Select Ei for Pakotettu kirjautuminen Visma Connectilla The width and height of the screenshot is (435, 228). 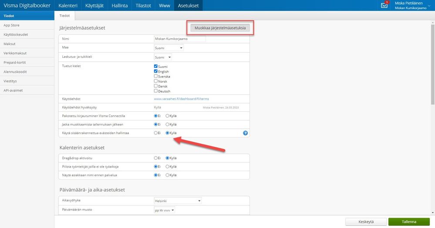click(x=155, y=116)
